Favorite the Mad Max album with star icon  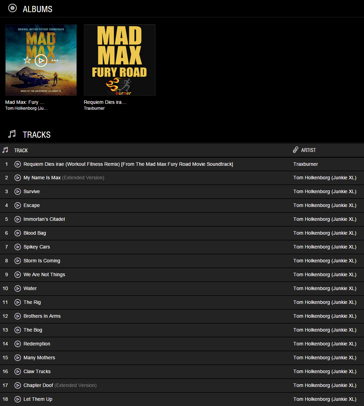coord(27,60)
